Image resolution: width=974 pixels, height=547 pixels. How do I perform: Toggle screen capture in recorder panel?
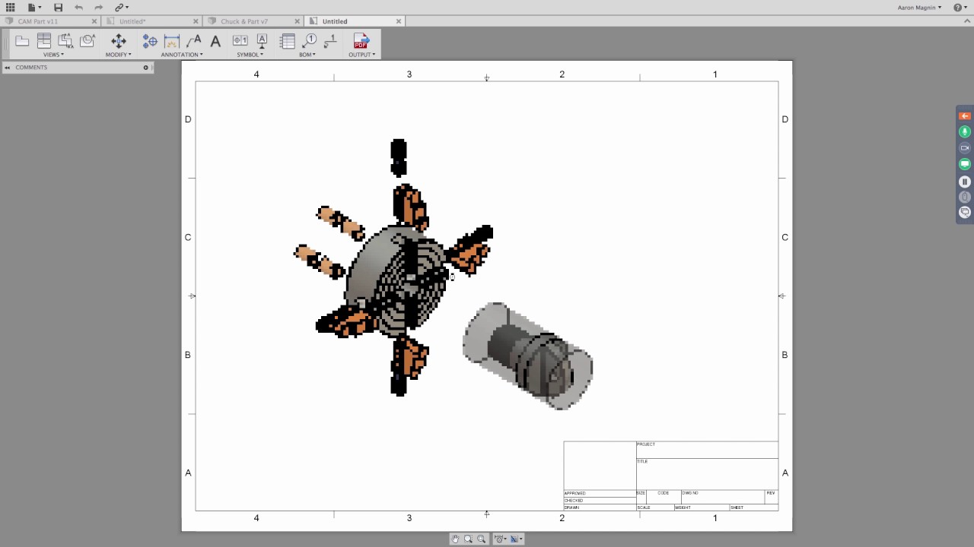pyautogui.click(x=965, y=164)
